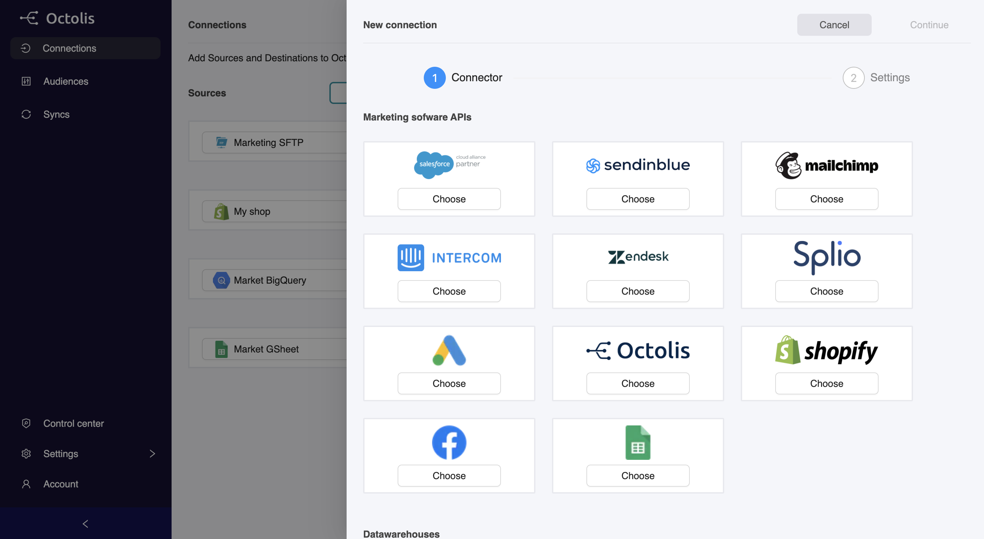Open Control center in the sidebar
Screen dimensions: 984x539
[x=85, y=423]
